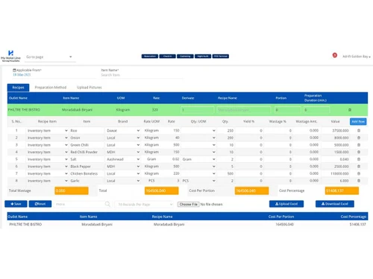Image resolution: width=373 pixels, height=279 pixels.
Task: Click the Wastage % column header
Action: click(278, 121)
